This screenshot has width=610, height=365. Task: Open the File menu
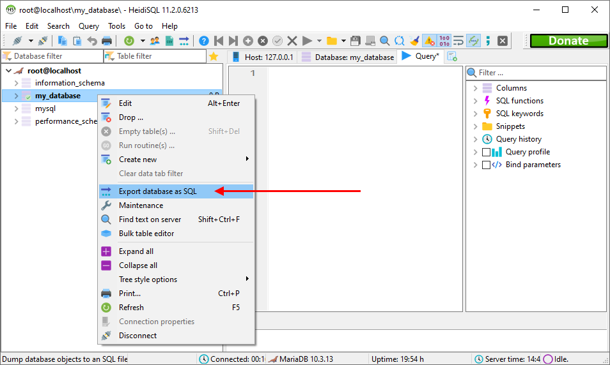coord(11,26)
